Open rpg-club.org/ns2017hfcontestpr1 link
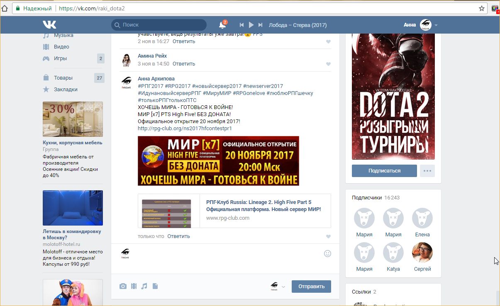This screenshot has width=500, height=306. pos(185,129)
